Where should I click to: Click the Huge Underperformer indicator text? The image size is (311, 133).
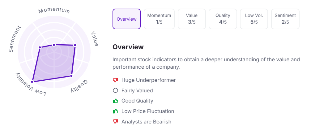[148, 80]
